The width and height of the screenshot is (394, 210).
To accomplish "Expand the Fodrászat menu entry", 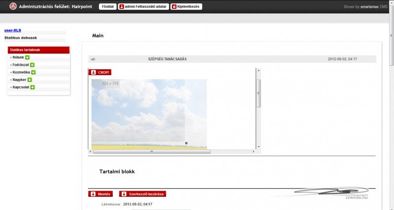I will pos(20,65).
